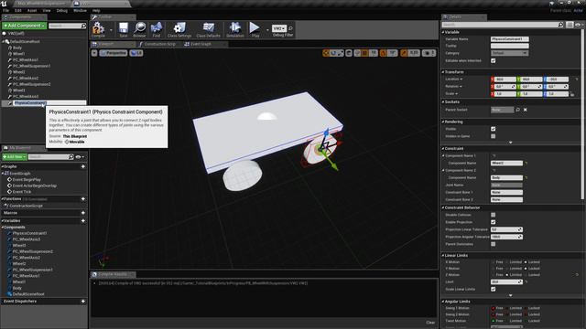Click the Find binoculars icon
Screen dimensions: 586x329
click(x=157, y=29)
